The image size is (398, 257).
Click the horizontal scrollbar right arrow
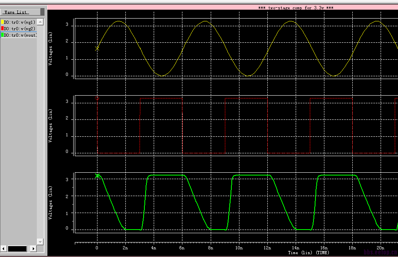(x=33, y=249)
